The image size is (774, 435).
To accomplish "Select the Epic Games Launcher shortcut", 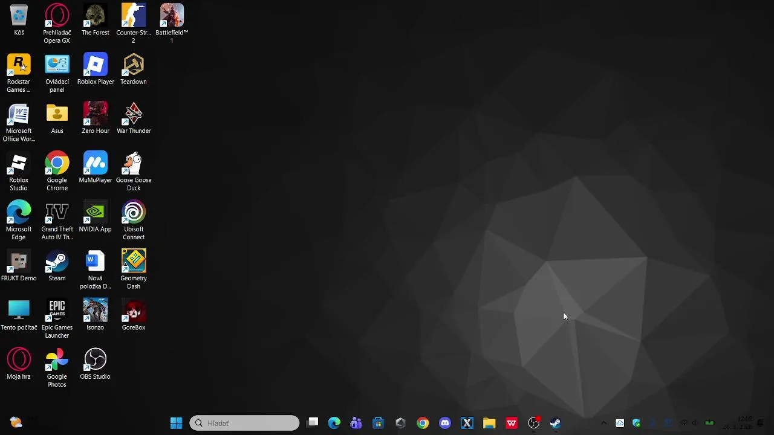I will tap(57, 319).
